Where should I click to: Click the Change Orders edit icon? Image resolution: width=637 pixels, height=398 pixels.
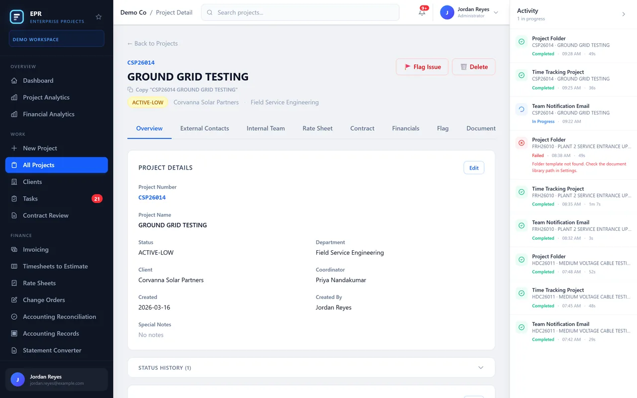(x=14, y=300)
